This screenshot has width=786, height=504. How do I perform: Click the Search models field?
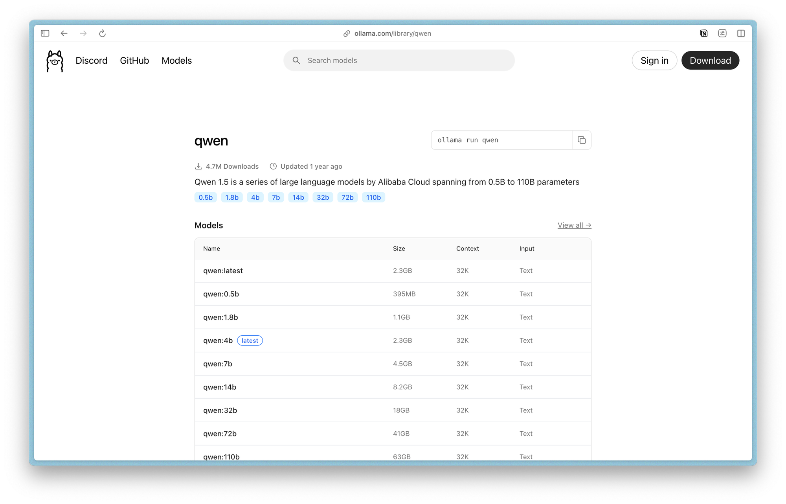coord(399,61)
